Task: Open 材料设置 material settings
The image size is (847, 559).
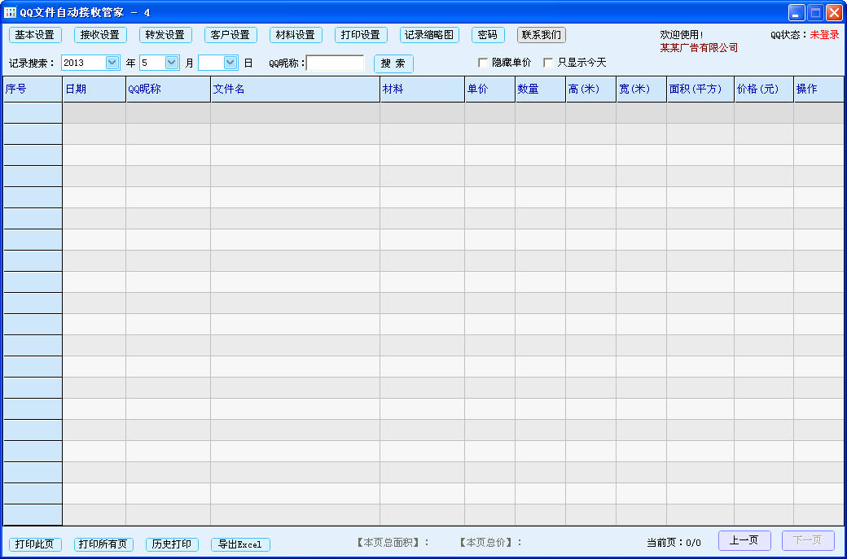Action: click(x=295, y=35)
